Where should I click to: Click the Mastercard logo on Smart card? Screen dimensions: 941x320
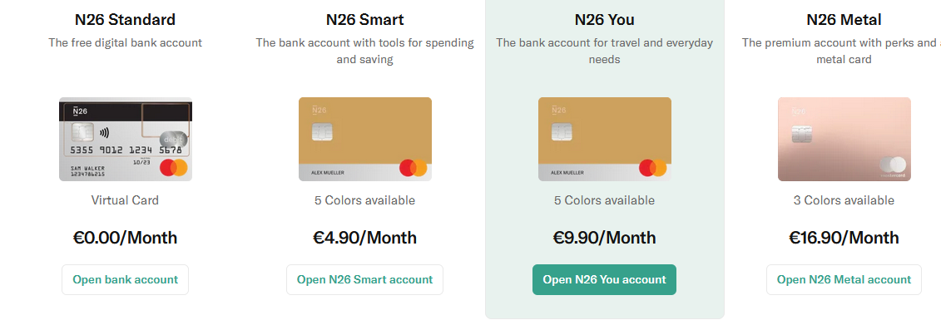(413, 168)
